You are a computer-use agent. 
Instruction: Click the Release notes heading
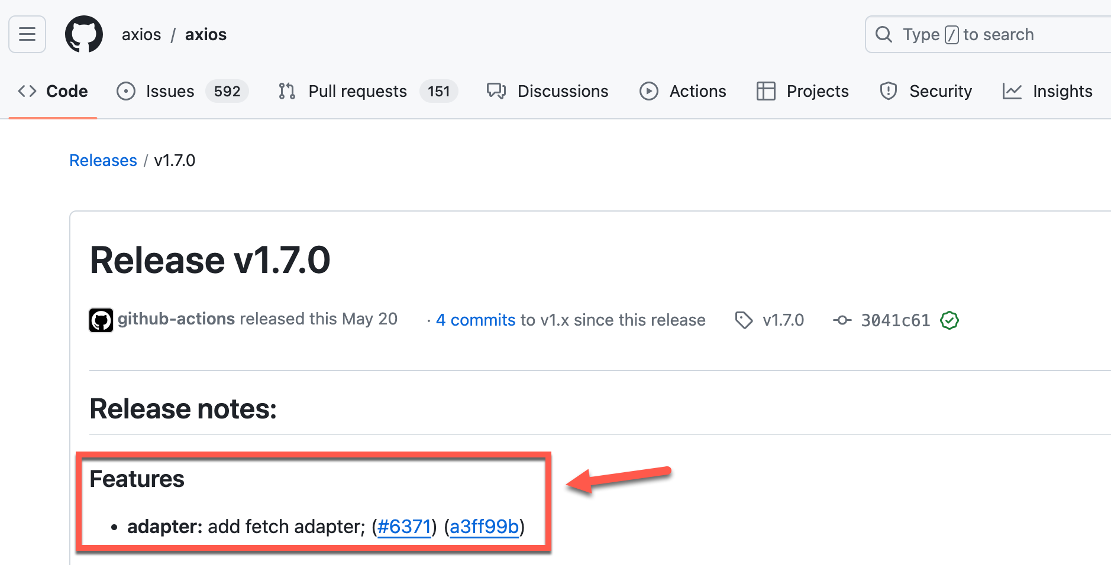pos(183,409)
